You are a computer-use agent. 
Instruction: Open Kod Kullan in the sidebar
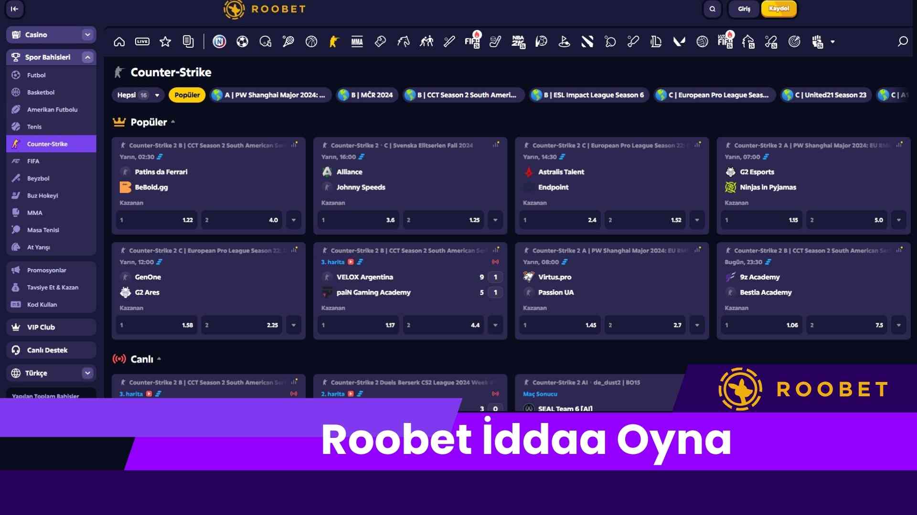click(51, 304)
